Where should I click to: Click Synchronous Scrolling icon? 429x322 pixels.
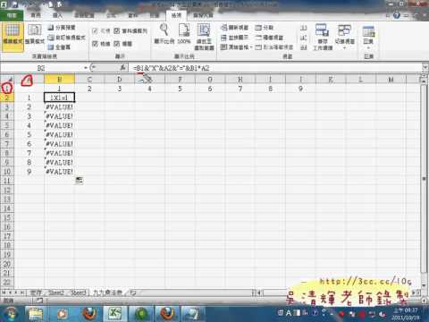(x=303, y=38)
